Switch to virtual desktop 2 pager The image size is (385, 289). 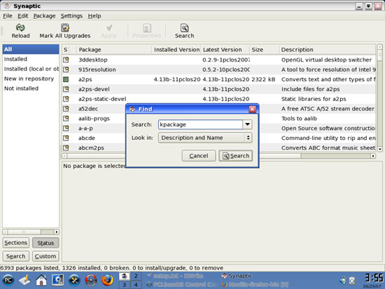[136, 276]
